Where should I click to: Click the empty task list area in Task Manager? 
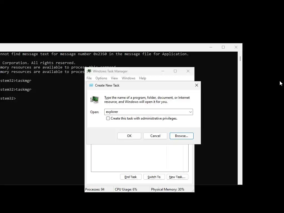pos(140,158)
